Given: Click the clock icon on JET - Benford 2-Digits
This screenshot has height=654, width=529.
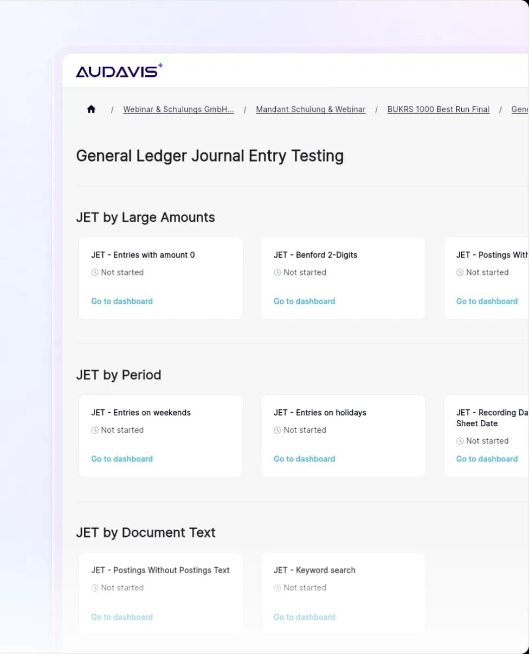Looking at the screenshot, I should (x=278, y=272).
